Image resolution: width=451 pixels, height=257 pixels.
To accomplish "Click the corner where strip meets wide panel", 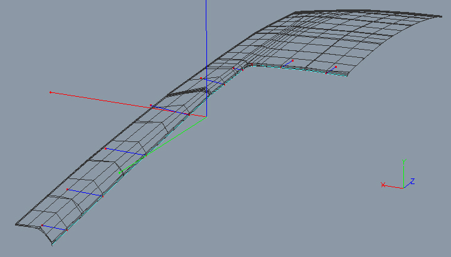I will click(247, 63).
